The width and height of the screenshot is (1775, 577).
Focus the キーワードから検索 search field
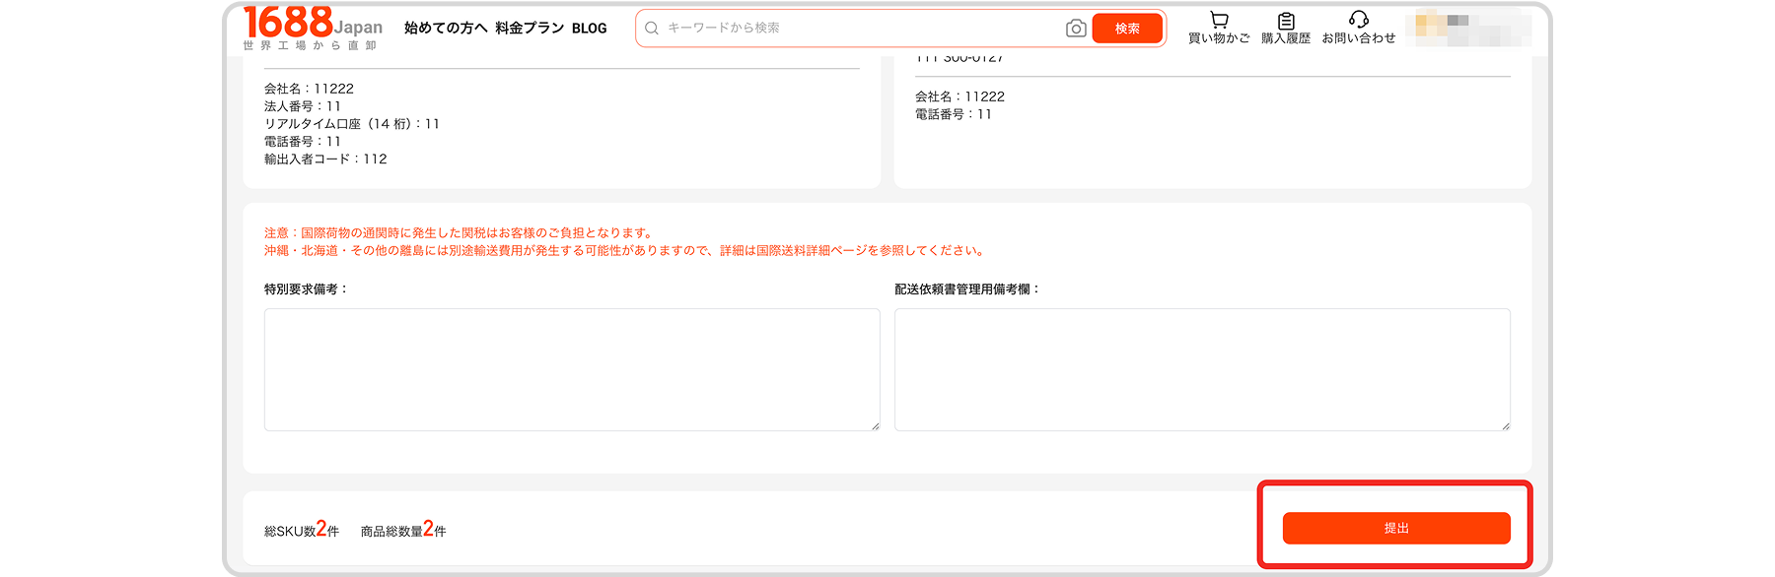(x=858, y=29)
